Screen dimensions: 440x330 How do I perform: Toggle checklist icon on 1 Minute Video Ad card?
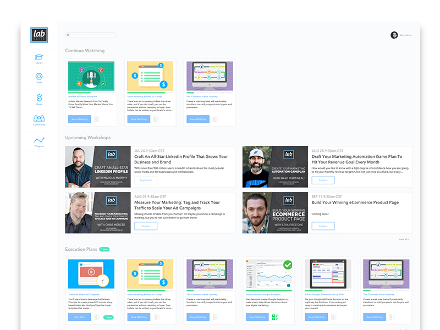97,317
